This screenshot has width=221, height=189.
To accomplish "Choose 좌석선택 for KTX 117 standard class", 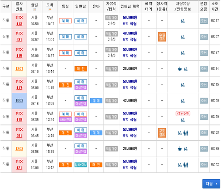I will point(80,88).
